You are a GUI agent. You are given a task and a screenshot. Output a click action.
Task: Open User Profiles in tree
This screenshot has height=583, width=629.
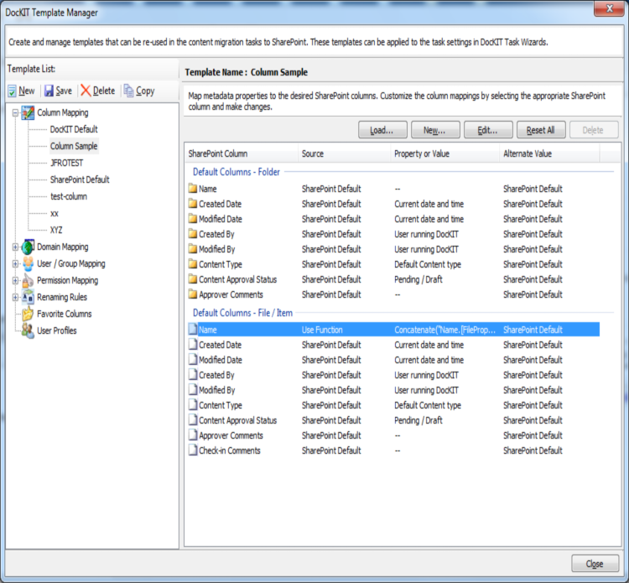tap(56, 331)
